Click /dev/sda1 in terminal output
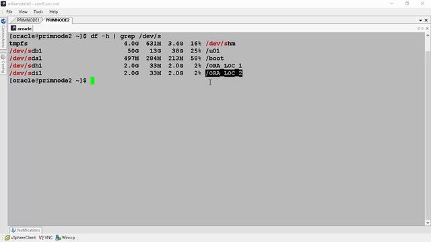 [26, 58]
